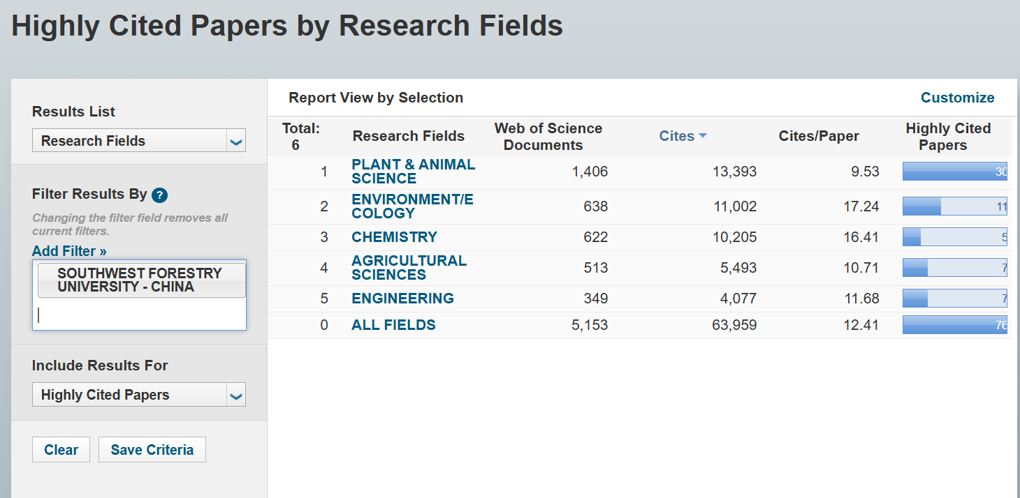Image resolution: width=1020 pixels, height=498 pixels.
Task: Sort by the Cites column header
Action: [676, 136]
